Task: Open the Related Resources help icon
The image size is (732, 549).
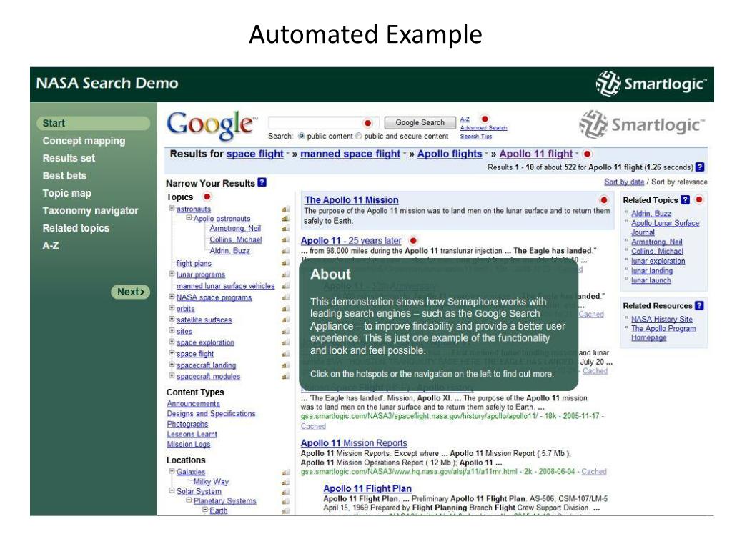Action: [699, 305]
